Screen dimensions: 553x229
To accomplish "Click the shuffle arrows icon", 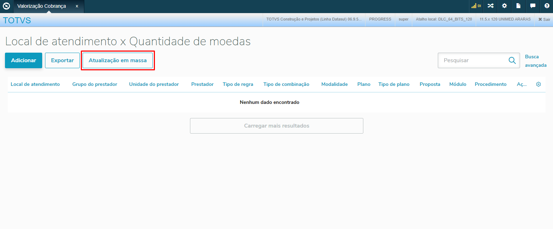I will pos(490,6).
